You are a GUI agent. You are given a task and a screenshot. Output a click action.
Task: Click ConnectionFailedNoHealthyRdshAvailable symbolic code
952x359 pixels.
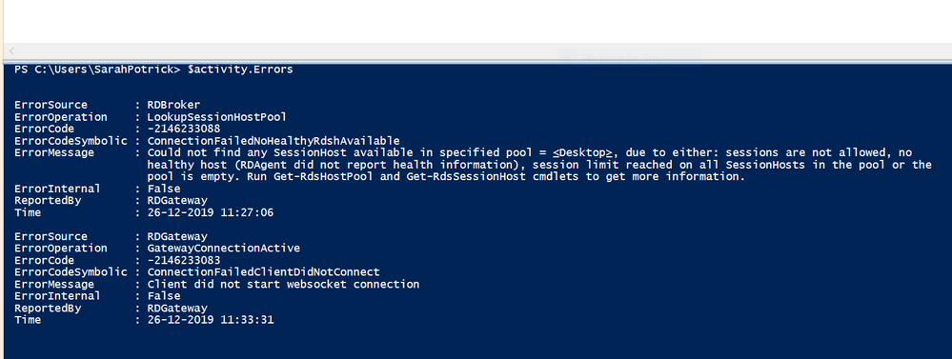(x=273, y=141)
